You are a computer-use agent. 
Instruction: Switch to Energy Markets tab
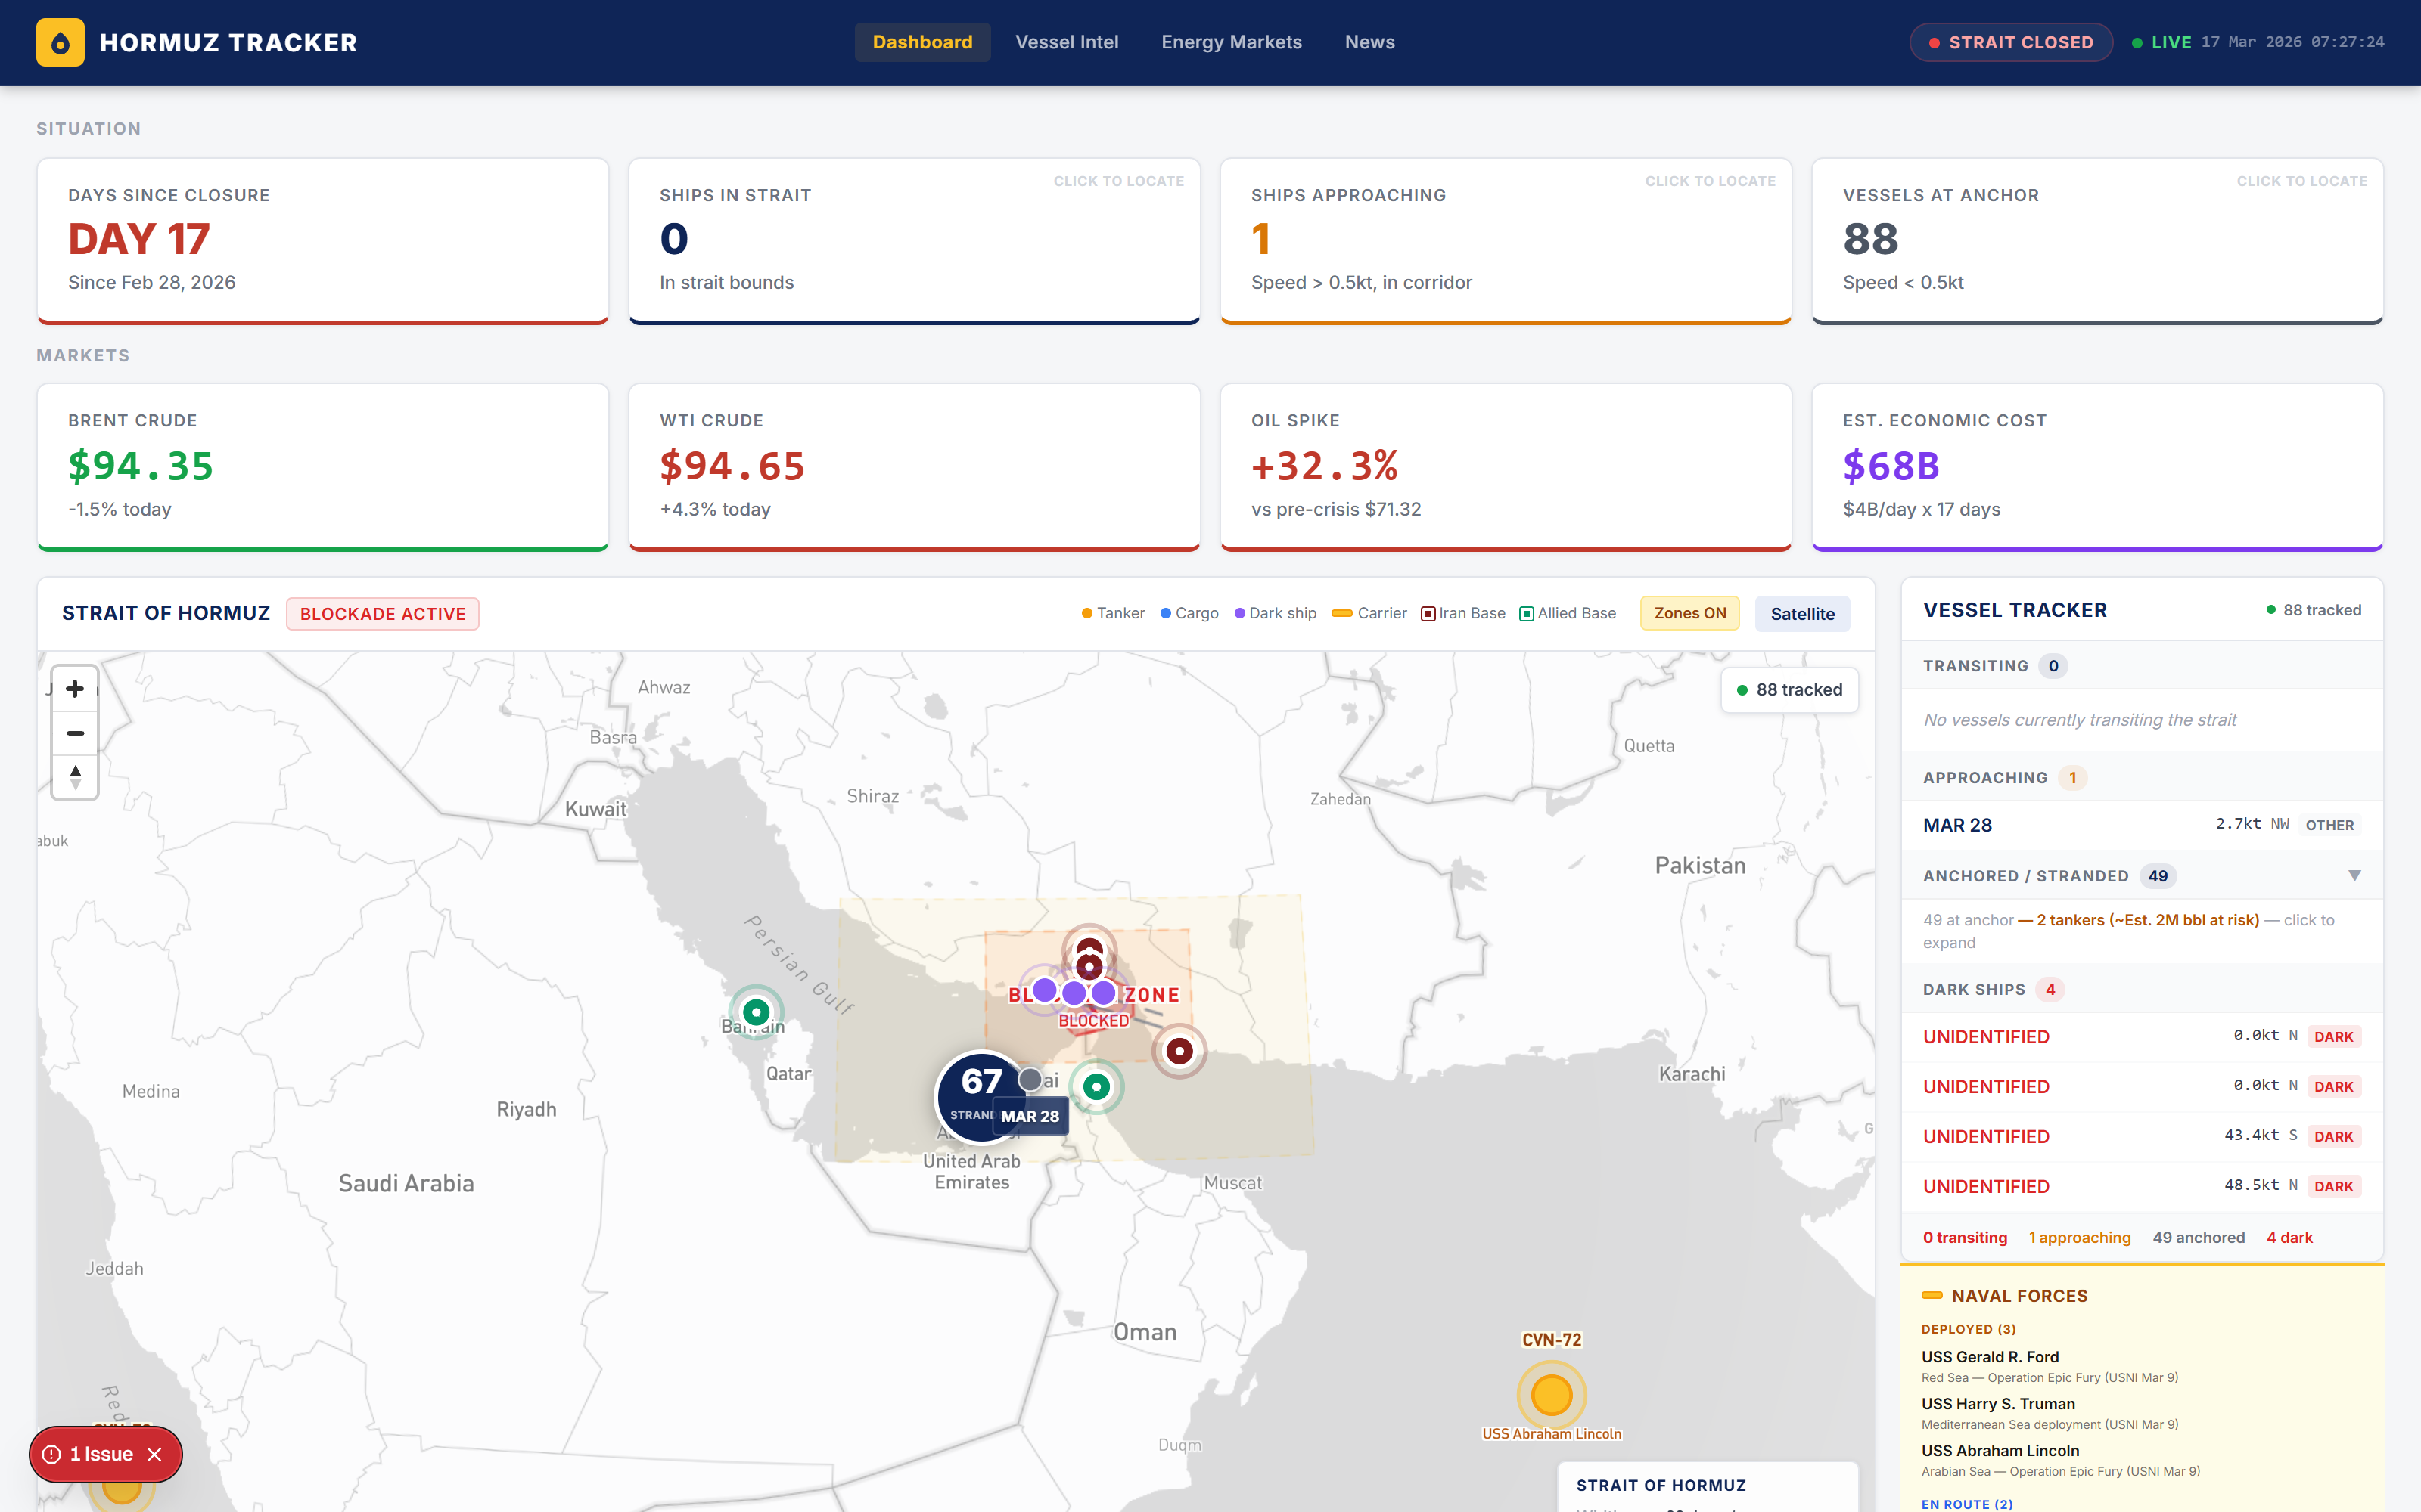1230,42
